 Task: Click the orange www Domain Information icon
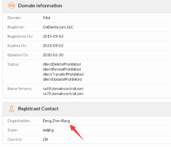(11, 6)
